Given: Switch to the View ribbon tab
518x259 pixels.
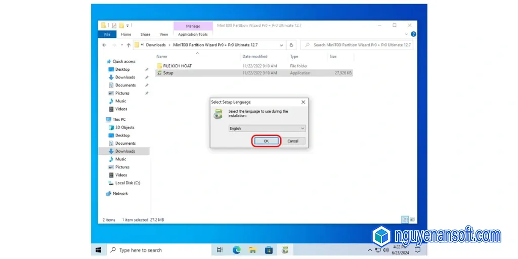Looking at the screenshot, I should (x=164, y=34).
